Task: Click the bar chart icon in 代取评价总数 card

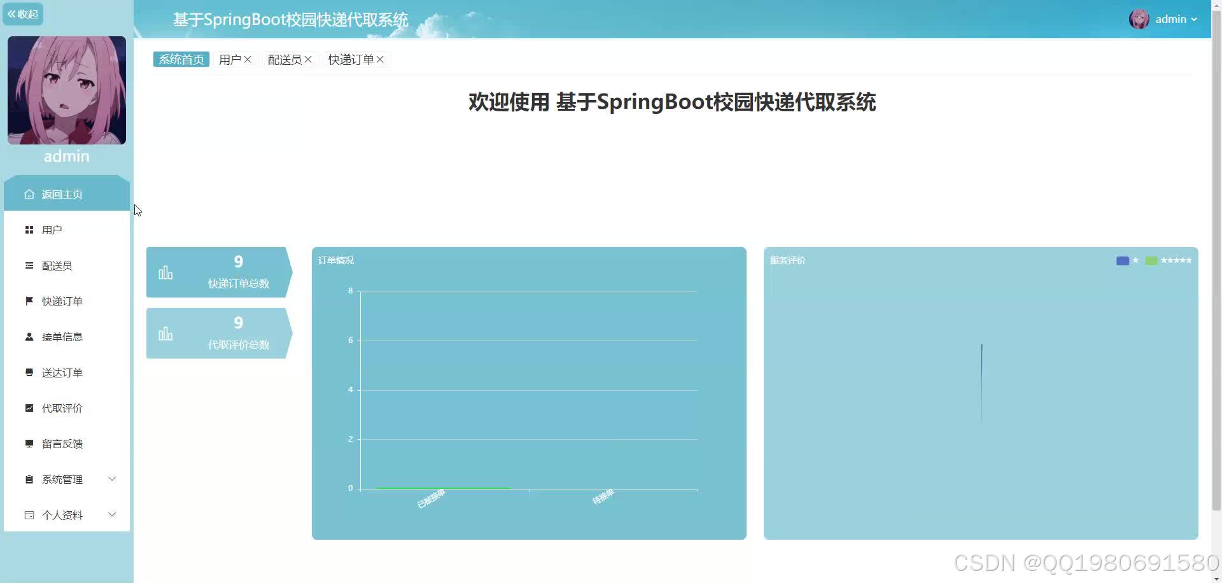Action: [165, 334]
